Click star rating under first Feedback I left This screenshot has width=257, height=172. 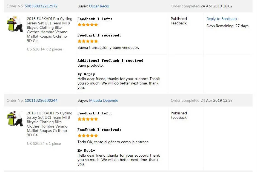pos(88,25)
